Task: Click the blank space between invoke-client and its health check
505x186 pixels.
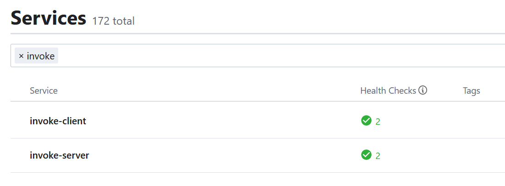Action: [x=220, y=121]
